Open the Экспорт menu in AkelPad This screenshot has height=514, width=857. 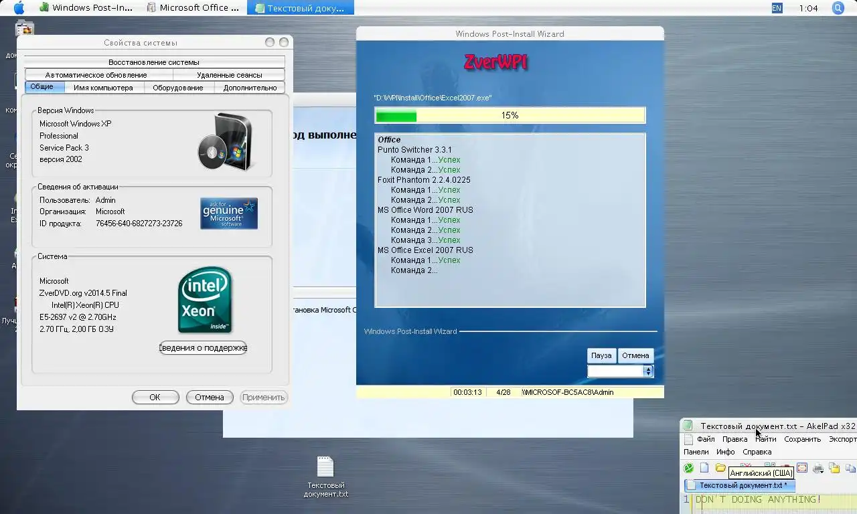tap(842, 439)
